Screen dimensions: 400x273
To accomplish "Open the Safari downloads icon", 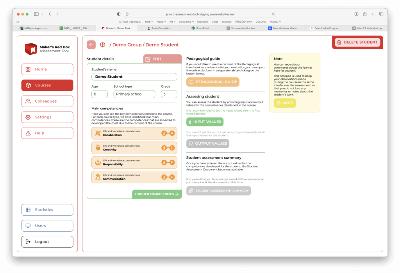I will pyautogui.click(x=356, y=14).
